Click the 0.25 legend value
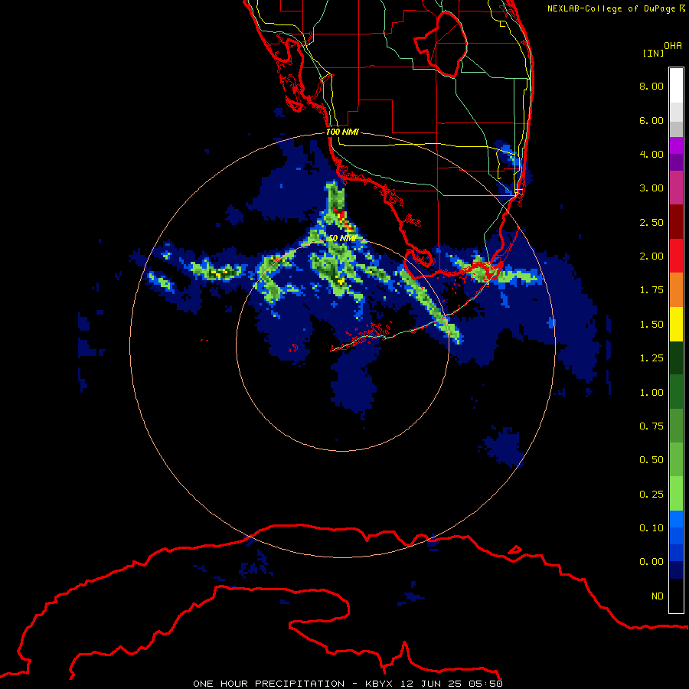 pos(651,495)
